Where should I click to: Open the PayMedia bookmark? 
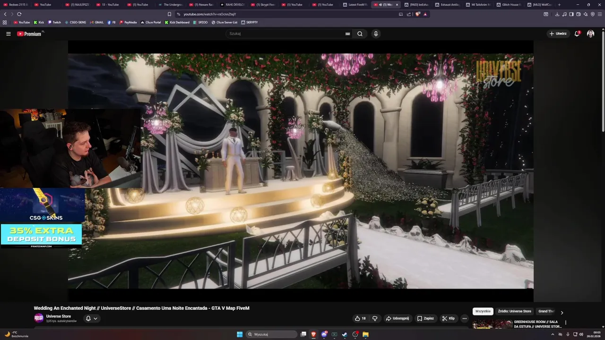(x=128, y=22)
